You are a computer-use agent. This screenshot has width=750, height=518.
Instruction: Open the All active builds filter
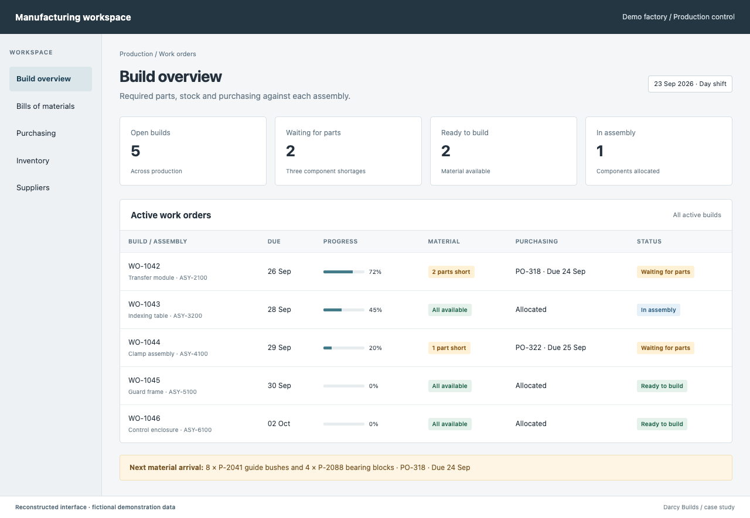click(697, 215)
